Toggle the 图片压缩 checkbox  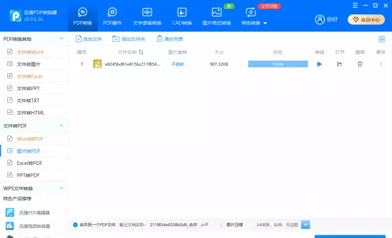pyautogui.click(x=221, y=225)
